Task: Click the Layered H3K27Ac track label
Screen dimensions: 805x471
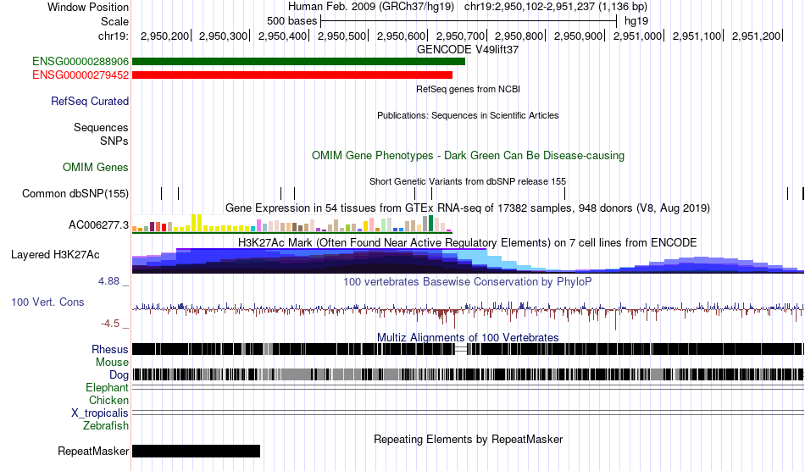Action: [x=55, y=254]
